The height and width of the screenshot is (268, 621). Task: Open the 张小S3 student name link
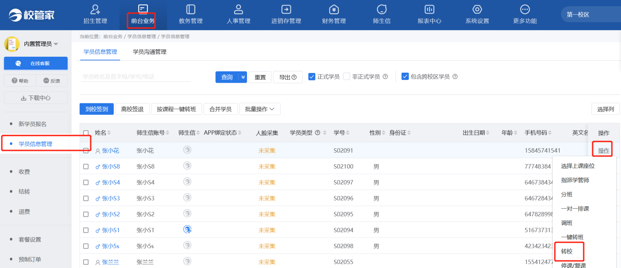[111, 198]
